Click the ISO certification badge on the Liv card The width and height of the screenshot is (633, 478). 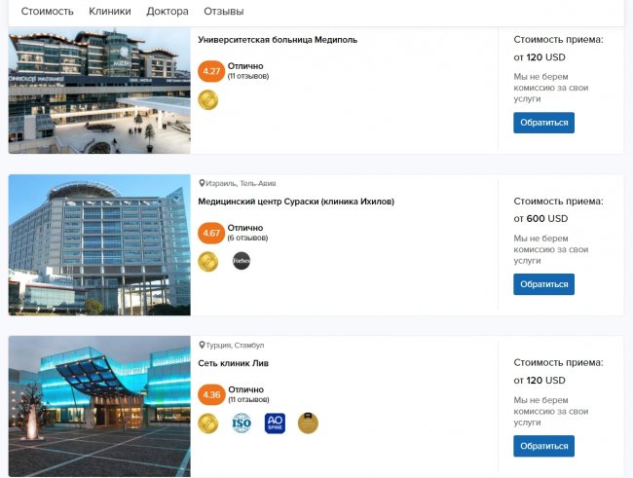241,423
